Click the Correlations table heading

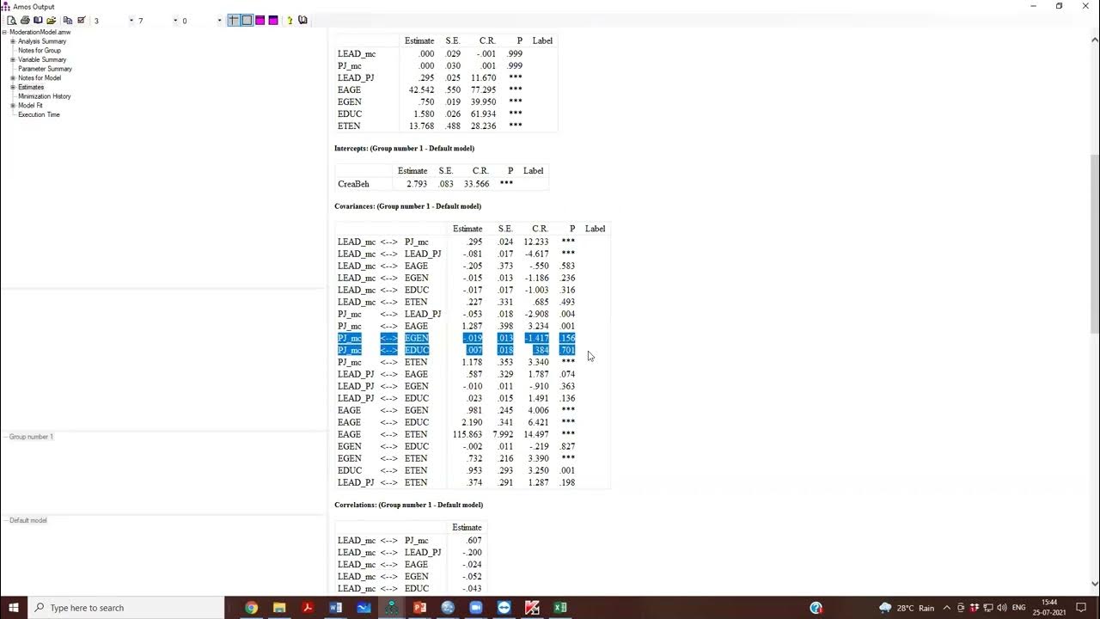coord(408,505)
